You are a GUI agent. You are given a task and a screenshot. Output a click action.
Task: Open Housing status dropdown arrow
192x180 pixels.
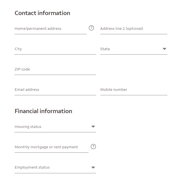pyautogui.click(x=93, y=127)
